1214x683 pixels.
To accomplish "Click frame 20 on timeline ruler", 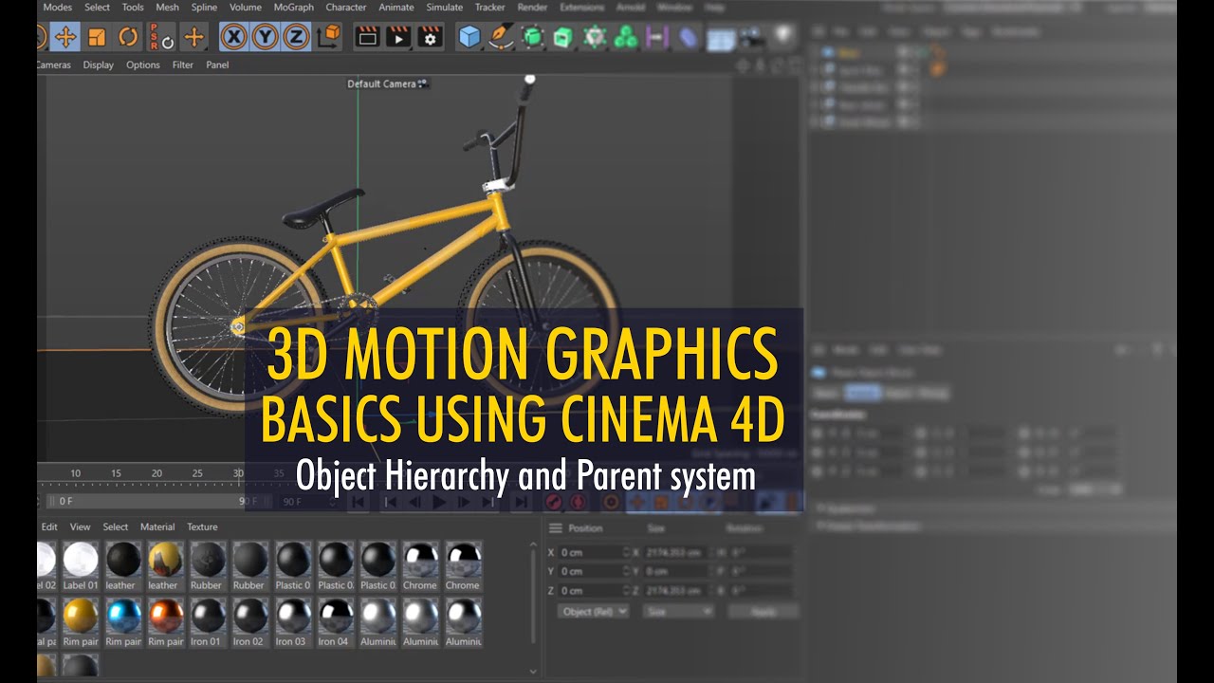I will (x=156, y=473).
